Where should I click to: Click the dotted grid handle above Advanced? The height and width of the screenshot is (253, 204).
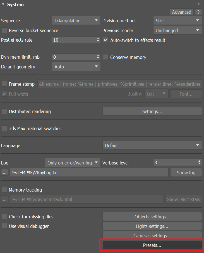(x=199, y=4)
